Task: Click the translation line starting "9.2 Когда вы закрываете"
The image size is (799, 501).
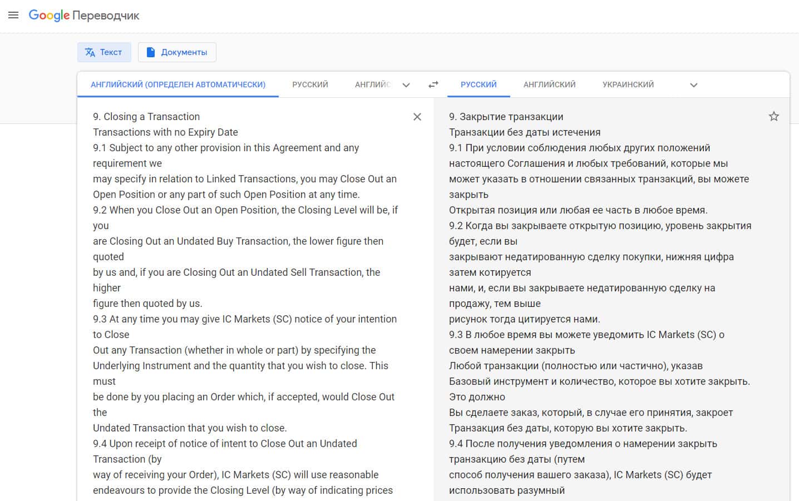Action: point(600,226)
